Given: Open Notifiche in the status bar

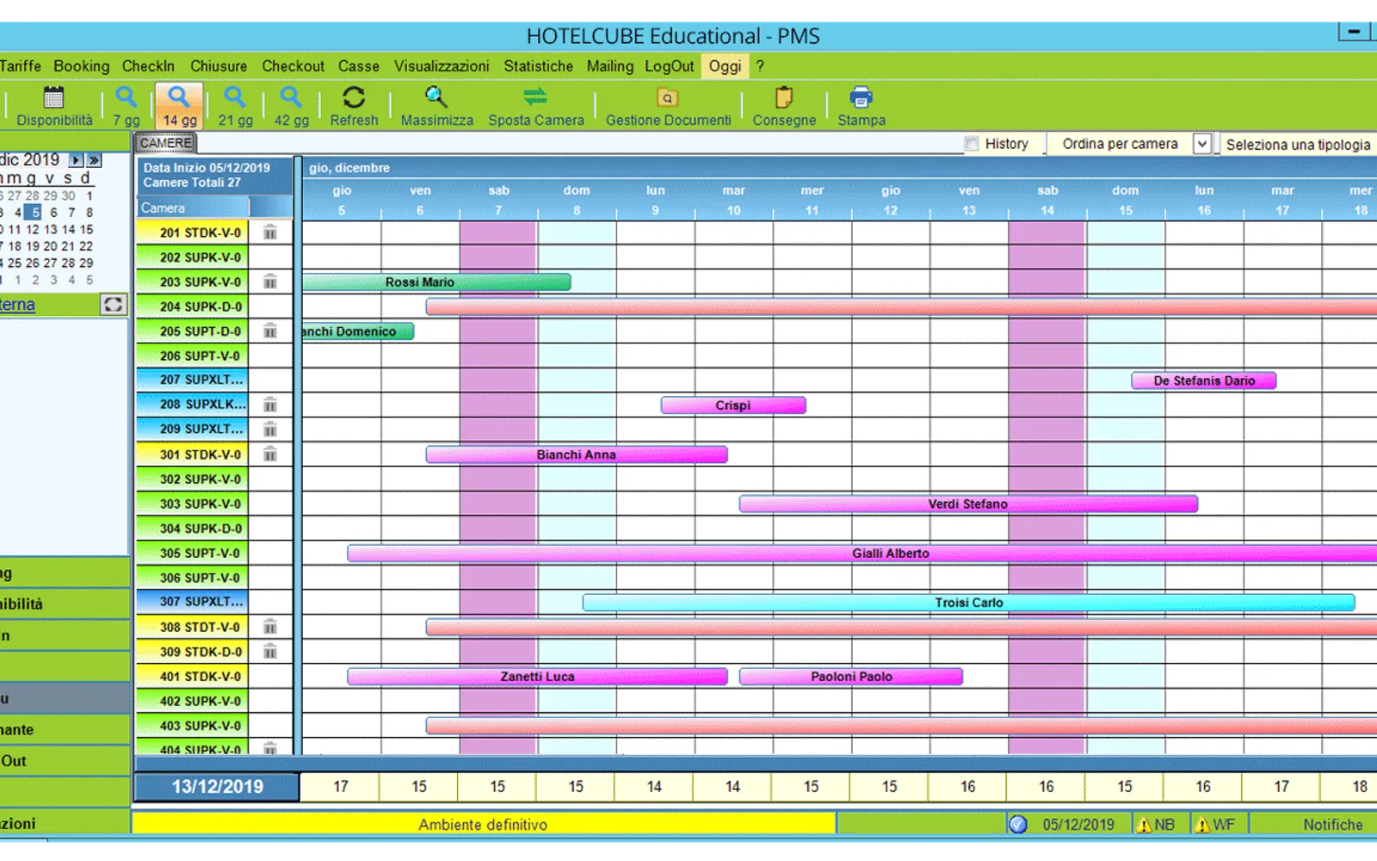Looking at the screenshot, I should point(1332,825).
